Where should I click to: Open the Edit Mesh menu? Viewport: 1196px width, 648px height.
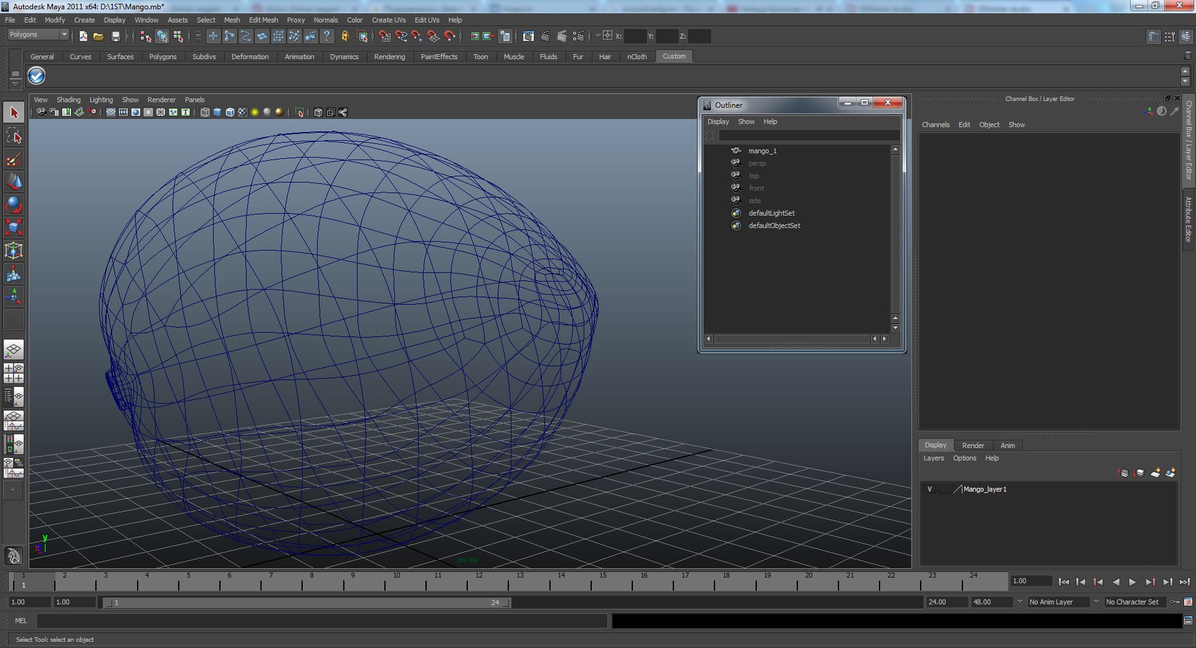coord(263,20)
